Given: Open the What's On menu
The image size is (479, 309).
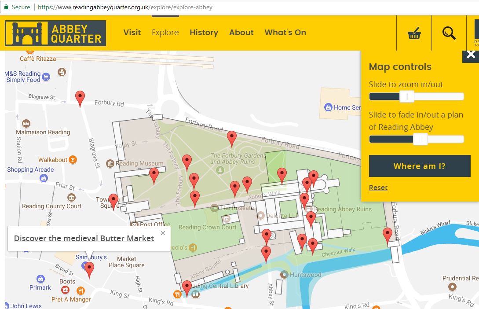Looking at the screenshot, I should 285,33.
